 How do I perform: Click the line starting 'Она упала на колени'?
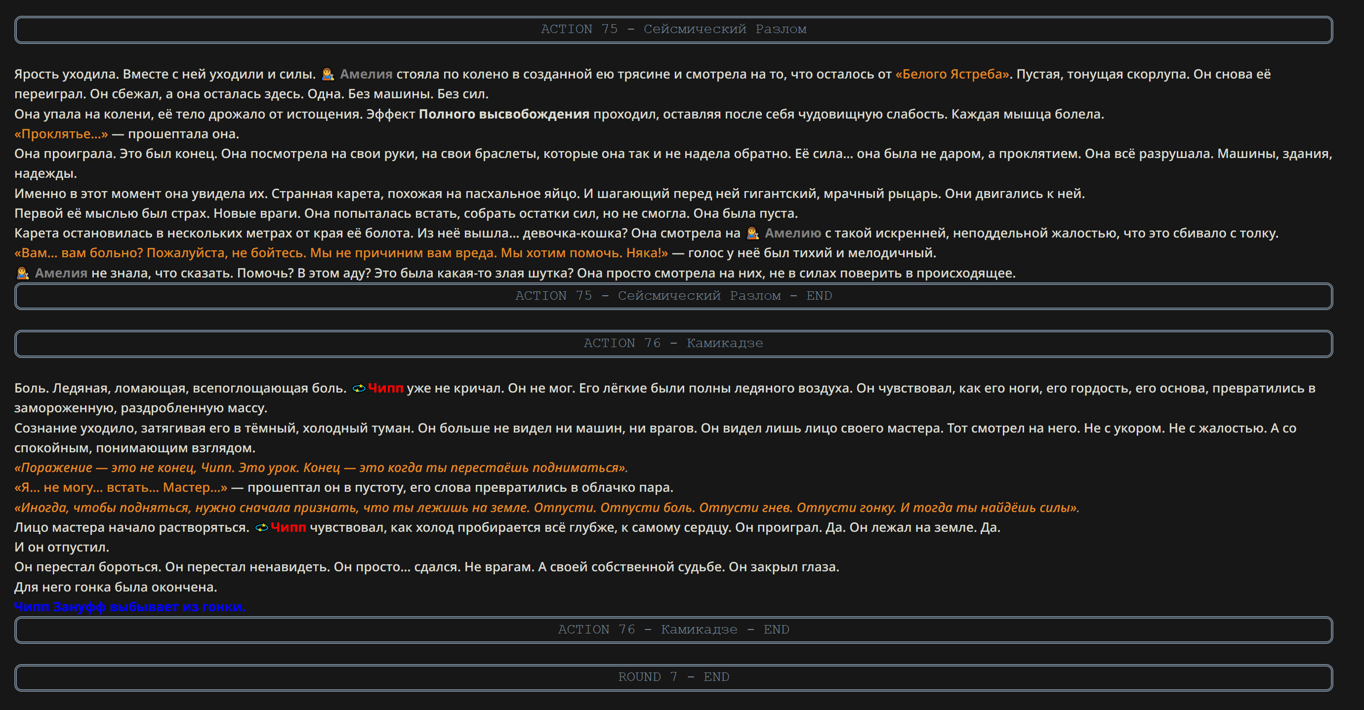559,114
